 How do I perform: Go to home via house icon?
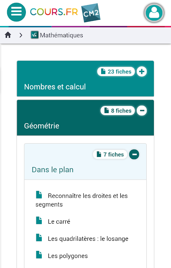8,35
